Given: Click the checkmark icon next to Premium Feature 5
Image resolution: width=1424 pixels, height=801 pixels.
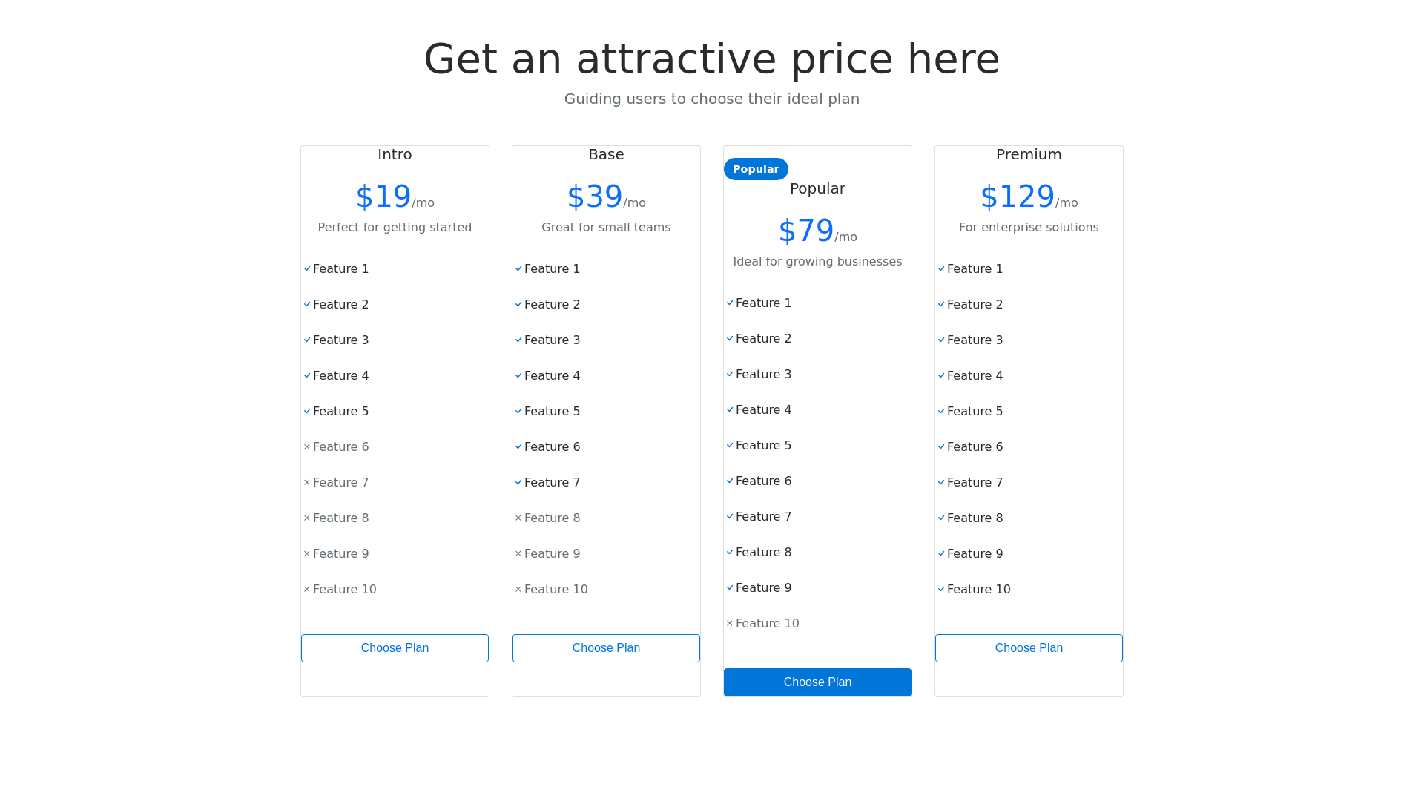Looking at the screenshot, I should pyautogui.click(x=941, y=412).
